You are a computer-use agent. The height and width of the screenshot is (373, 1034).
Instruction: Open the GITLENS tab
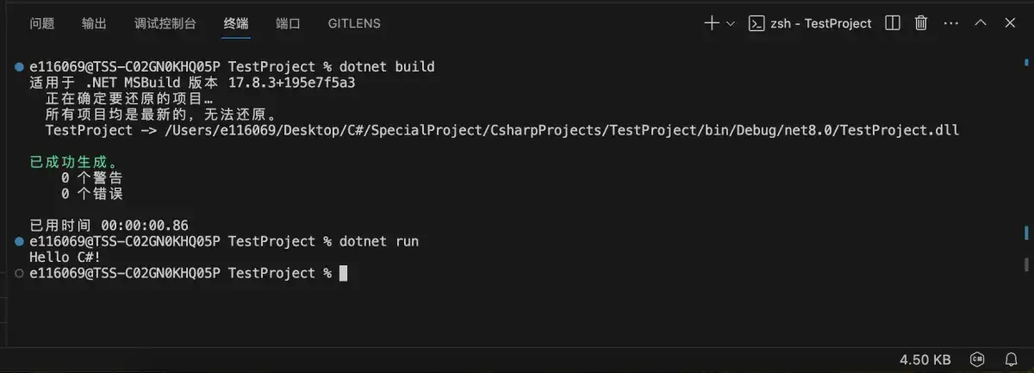(354, 23)
